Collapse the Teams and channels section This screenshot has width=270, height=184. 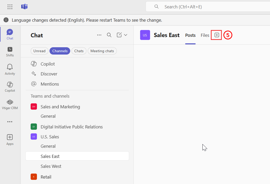50,96
